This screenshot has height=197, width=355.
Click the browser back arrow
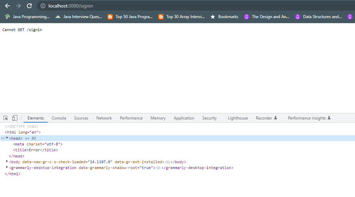[8, 6]
